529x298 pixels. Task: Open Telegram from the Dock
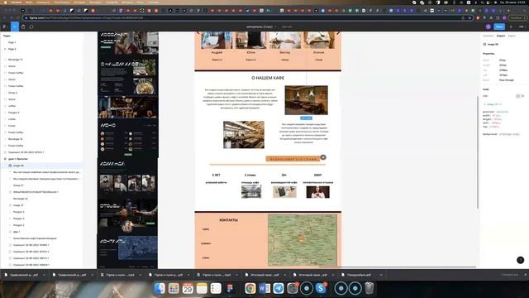coord(279,288)
